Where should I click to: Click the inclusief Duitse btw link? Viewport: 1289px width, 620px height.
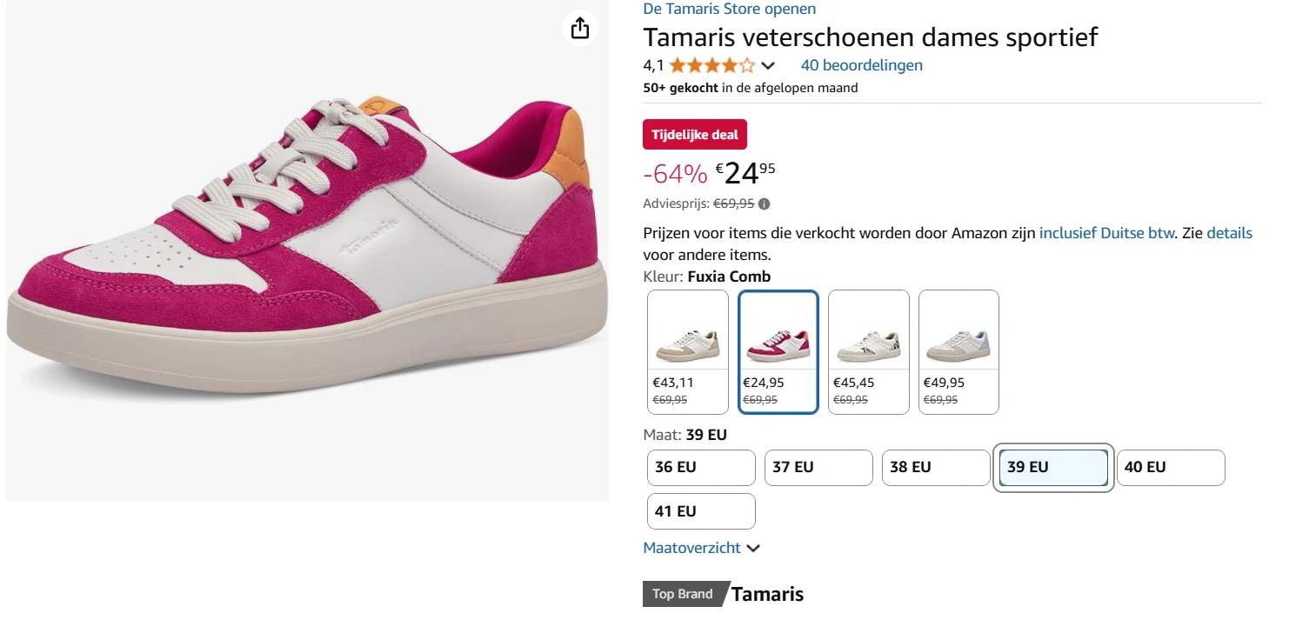[1105, 232]
